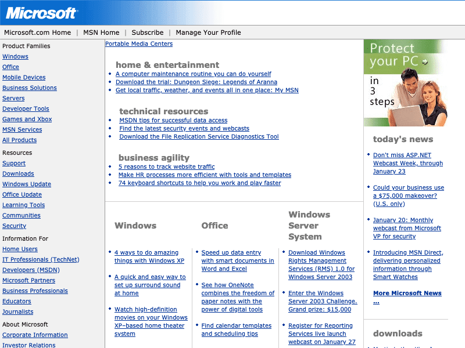Open the Security resource page
Image resolution: width=465 pixels, height=348 pixels.
(x=14, y=226)
